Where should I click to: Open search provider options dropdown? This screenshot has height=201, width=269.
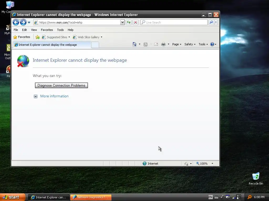(216, 22)
